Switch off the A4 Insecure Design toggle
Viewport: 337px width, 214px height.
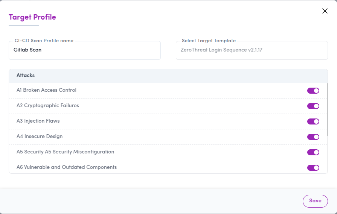coord(313,137)
